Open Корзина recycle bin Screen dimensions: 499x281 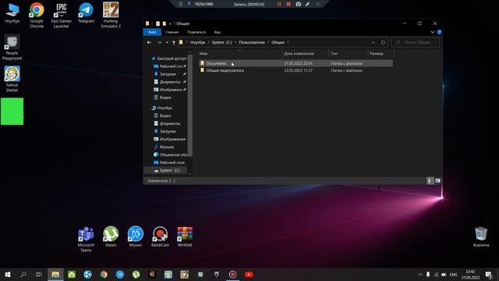481,237
